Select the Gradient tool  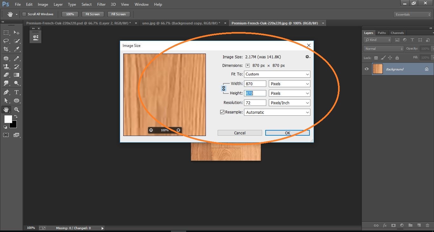(17, 75)
